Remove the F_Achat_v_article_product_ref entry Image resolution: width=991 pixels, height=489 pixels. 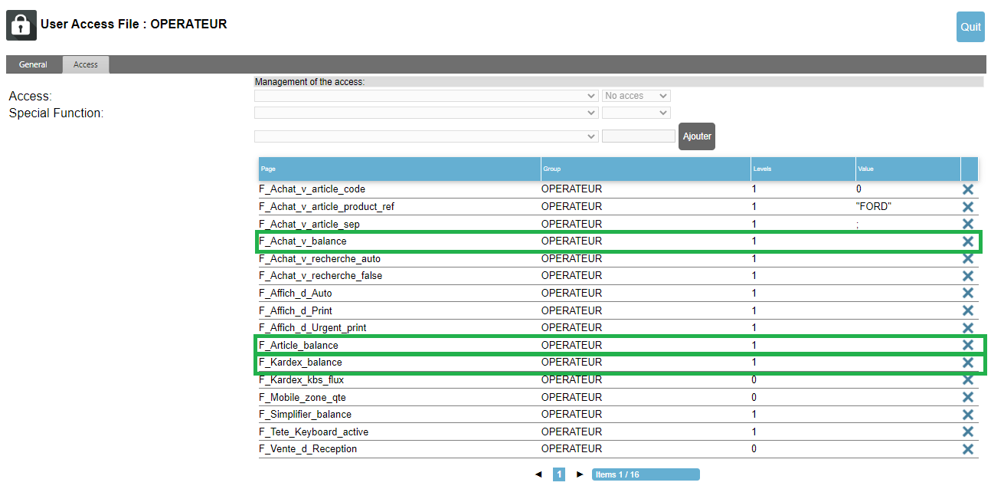[x=967, y=207]
